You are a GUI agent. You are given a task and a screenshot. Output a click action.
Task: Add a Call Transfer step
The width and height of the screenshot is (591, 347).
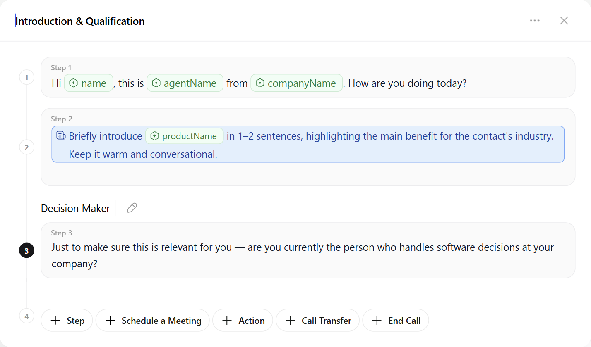pyautogui.click(x=317, y=321)
